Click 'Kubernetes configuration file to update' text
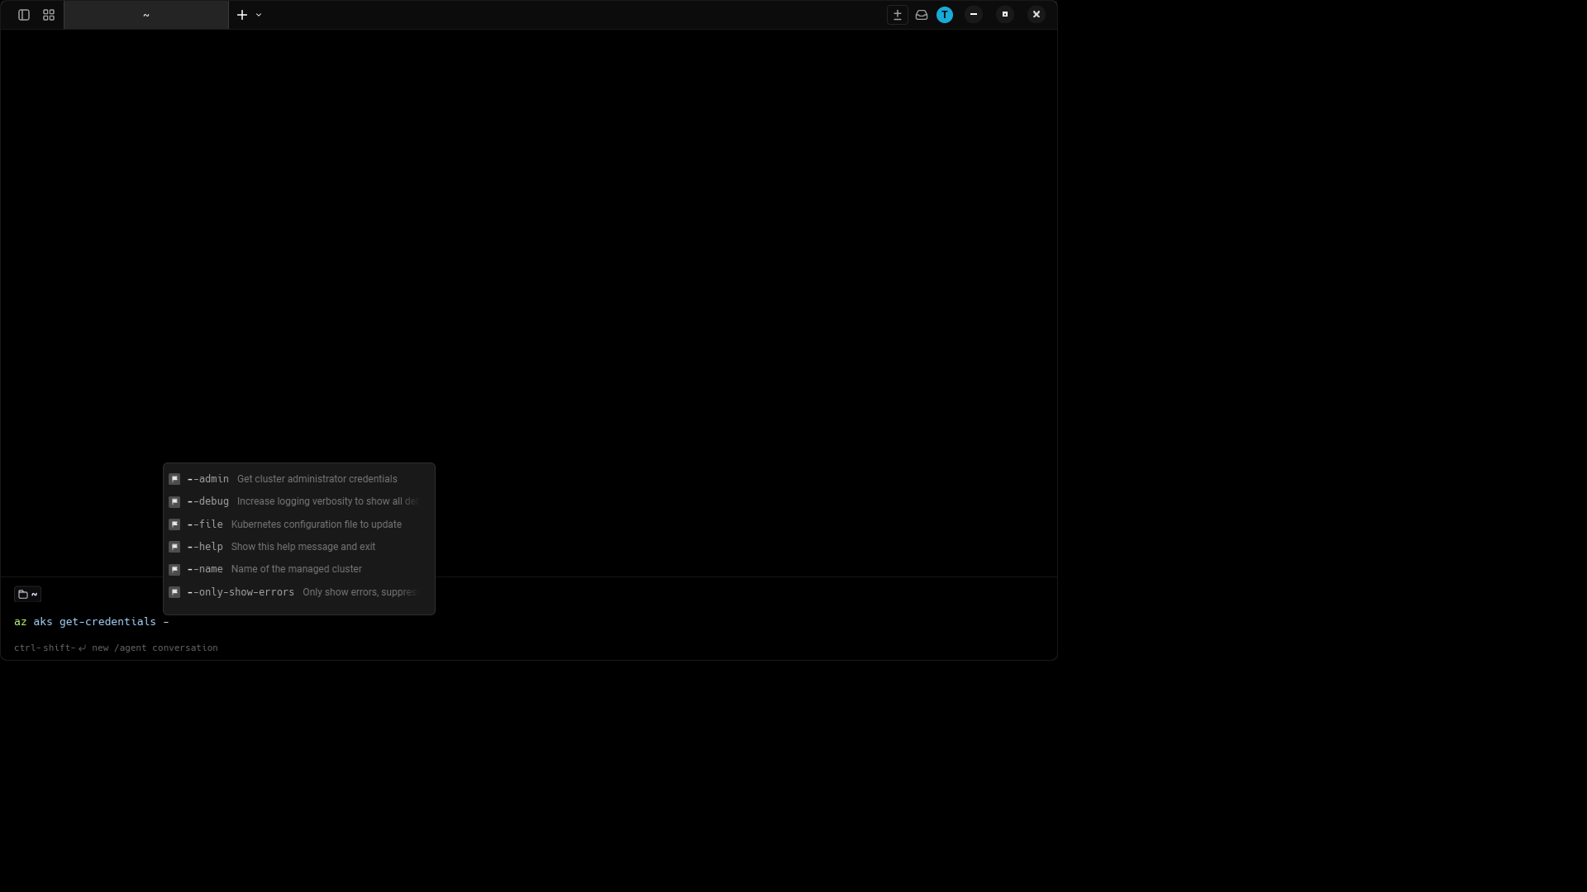1587x892 pixels. 317,524
